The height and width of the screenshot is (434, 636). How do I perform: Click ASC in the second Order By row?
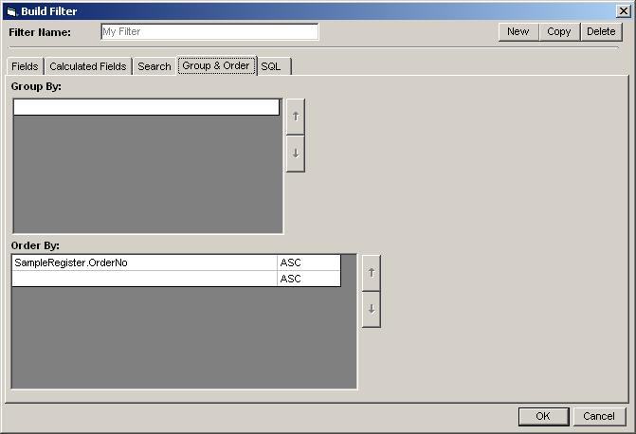[308, 279]
